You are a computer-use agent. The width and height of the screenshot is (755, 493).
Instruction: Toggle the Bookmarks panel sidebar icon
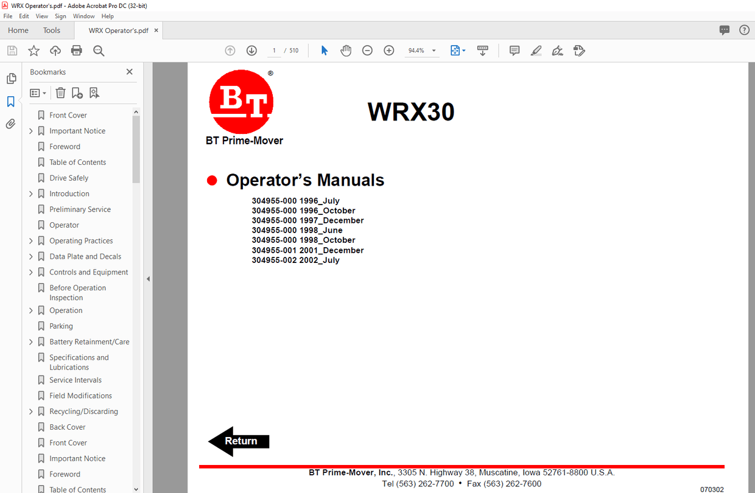click(11, 102)
